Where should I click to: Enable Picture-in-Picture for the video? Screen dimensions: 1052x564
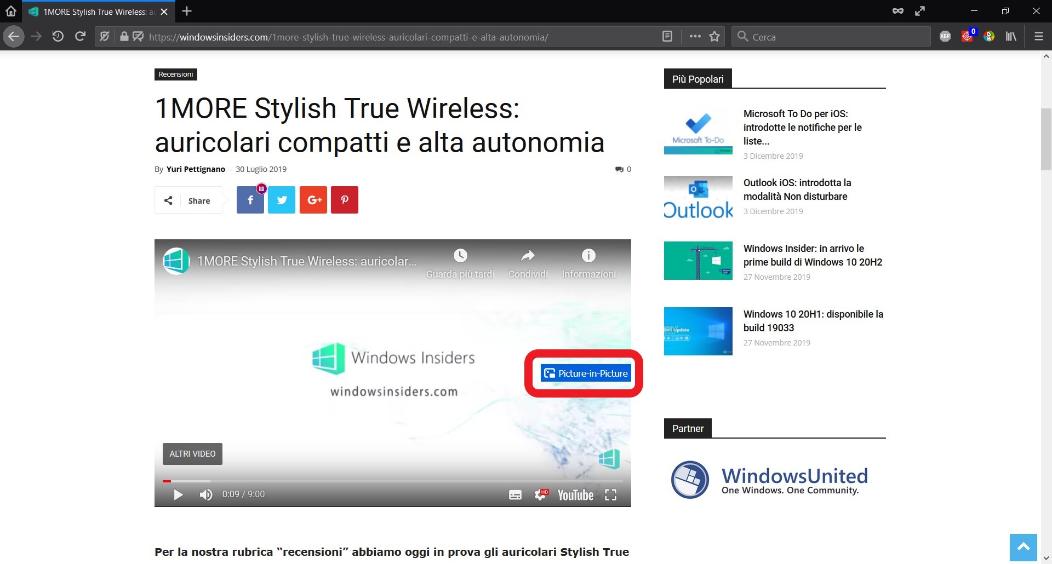click(585, 373)
